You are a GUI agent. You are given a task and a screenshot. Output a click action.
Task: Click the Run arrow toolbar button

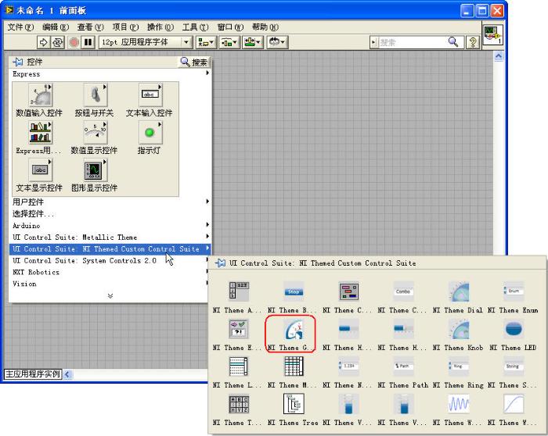(44, 42)
